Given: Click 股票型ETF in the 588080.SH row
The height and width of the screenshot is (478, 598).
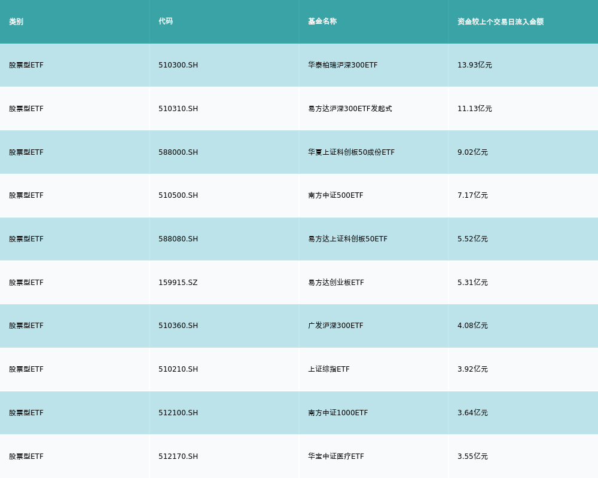Looking at the screenshot, I should point(26,239).
